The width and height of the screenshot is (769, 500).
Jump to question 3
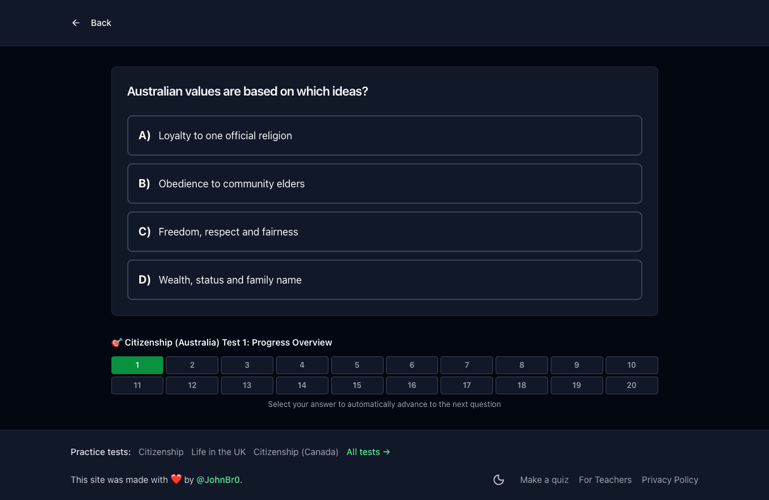click(247, 365)
